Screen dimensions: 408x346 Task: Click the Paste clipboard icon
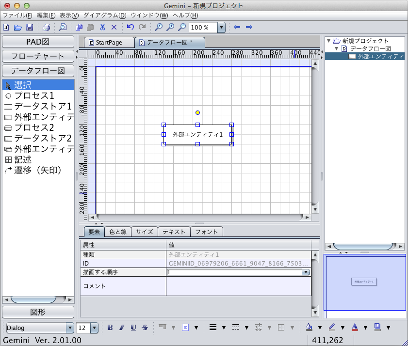(90, 27)
